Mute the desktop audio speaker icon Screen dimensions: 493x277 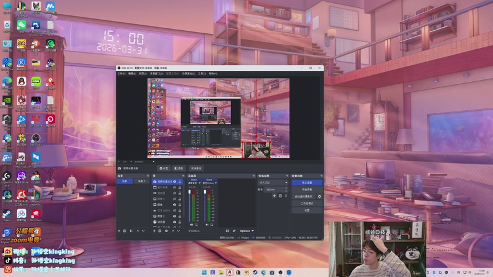(192, 225)
